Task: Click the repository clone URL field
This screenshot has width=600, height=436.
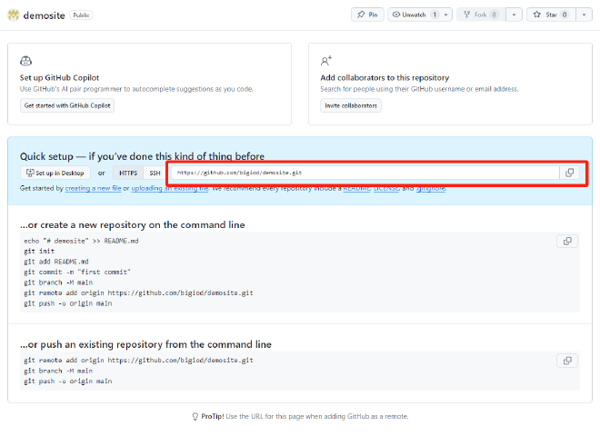Action: (x=365, y=173)
